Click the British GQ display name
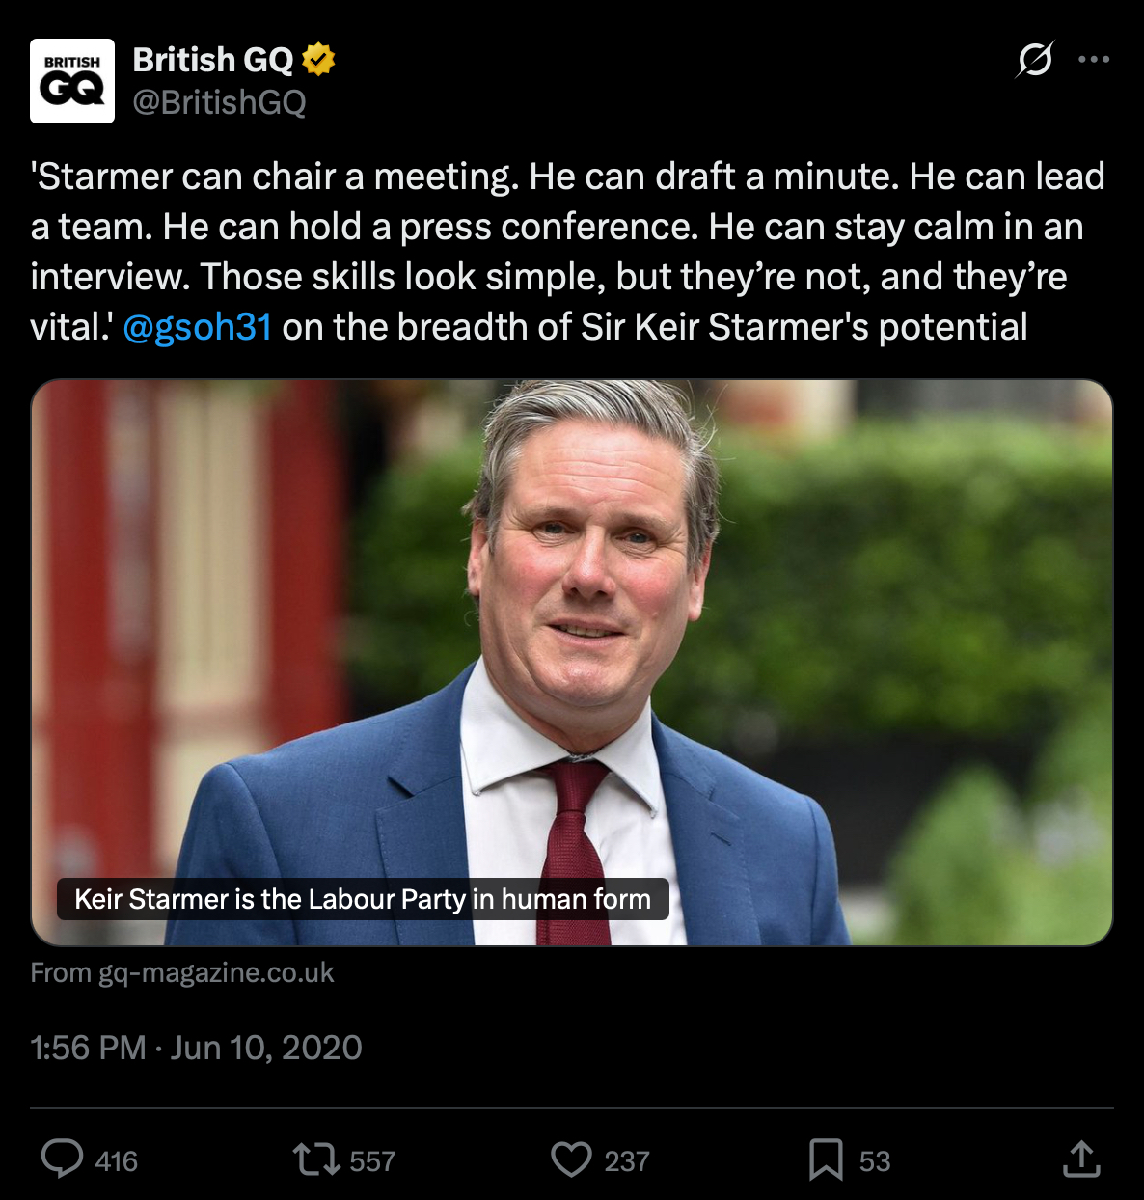This screenshot has height=1200, width=1144. click(x=213, y=60)
